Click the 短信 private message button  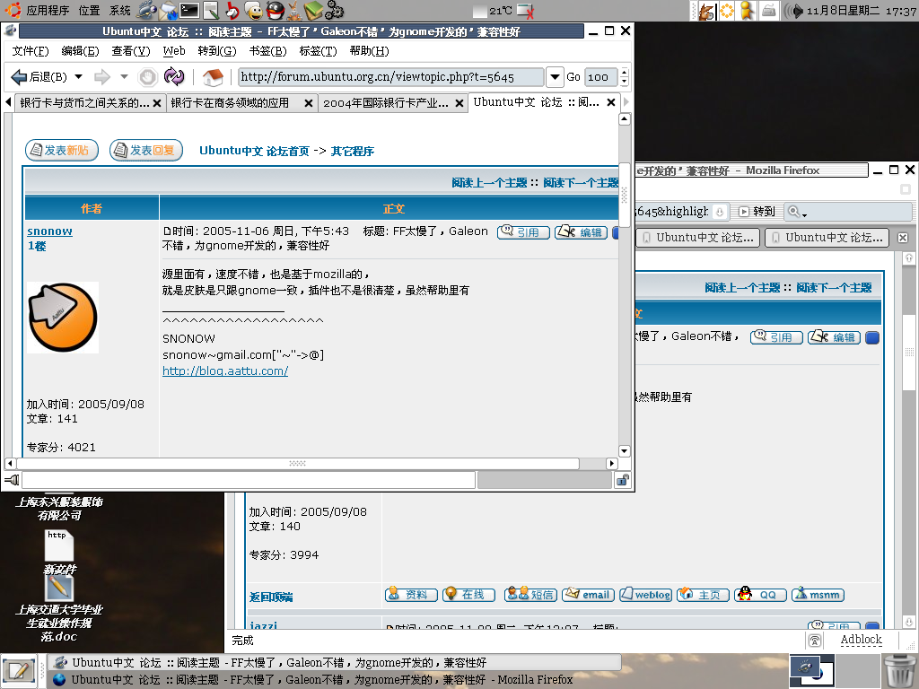pos(530,595)
